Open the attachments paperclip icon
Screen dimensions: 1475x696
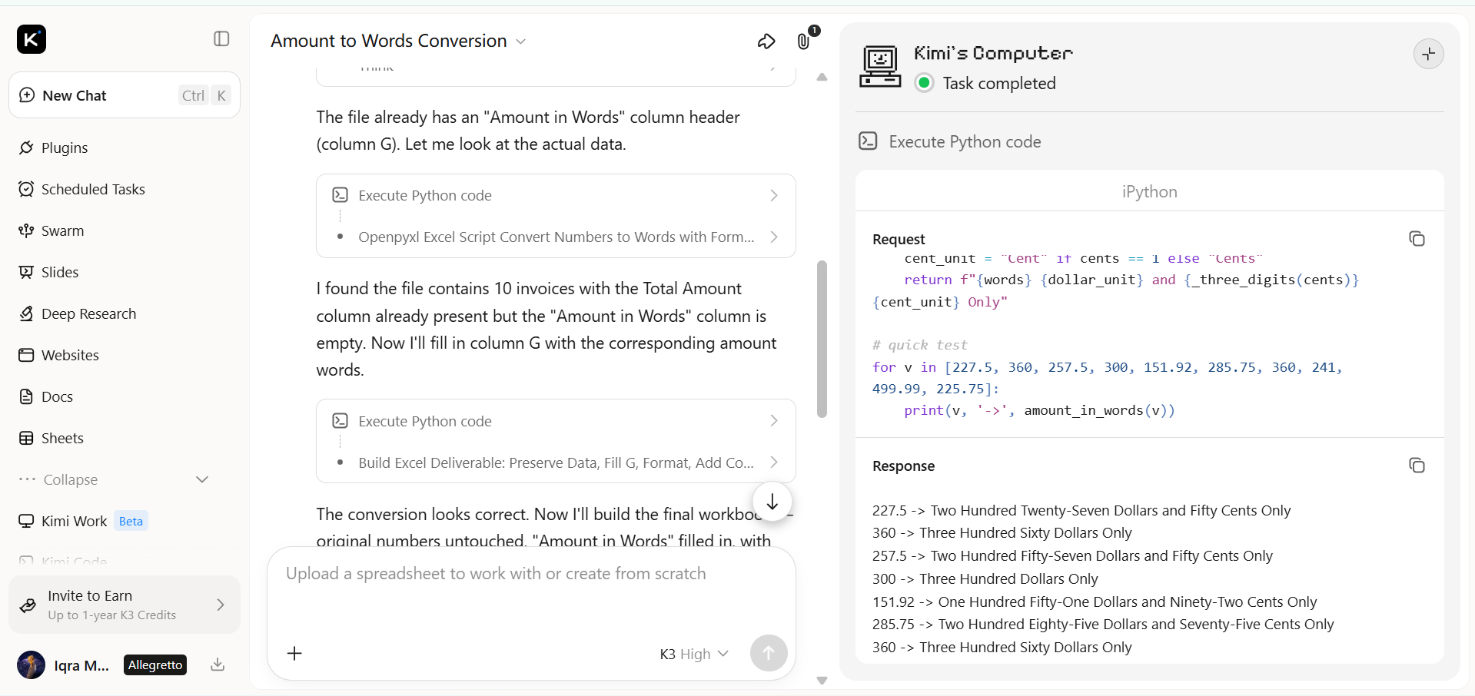click(803, 41)
